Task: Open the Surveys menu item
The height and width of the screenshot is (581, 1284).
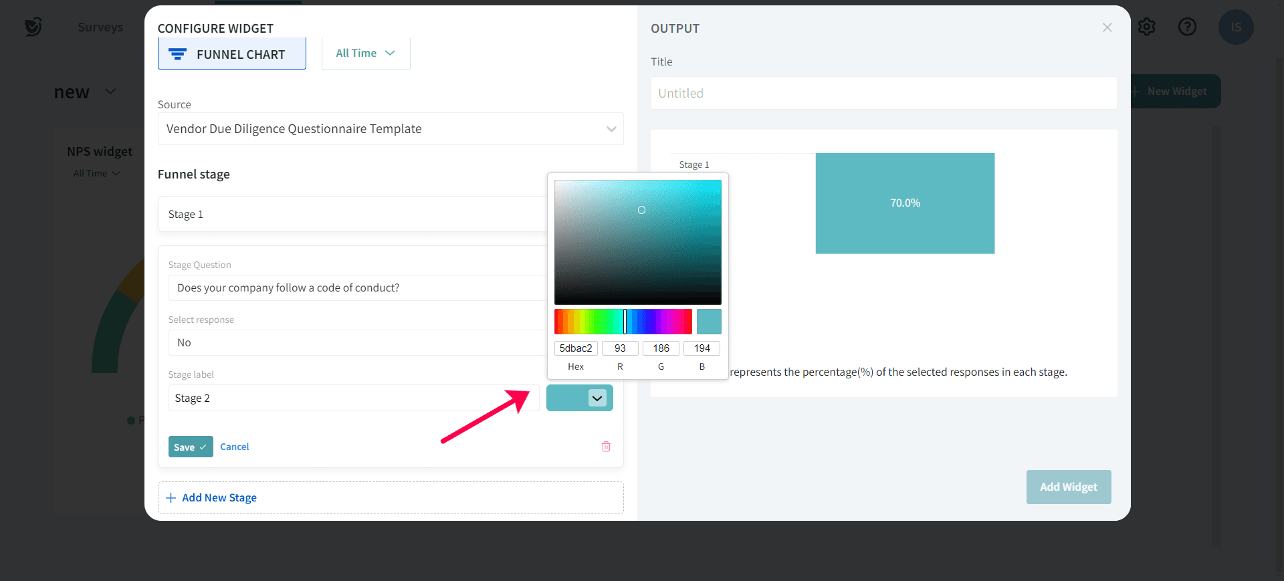Action: [100, 27]
